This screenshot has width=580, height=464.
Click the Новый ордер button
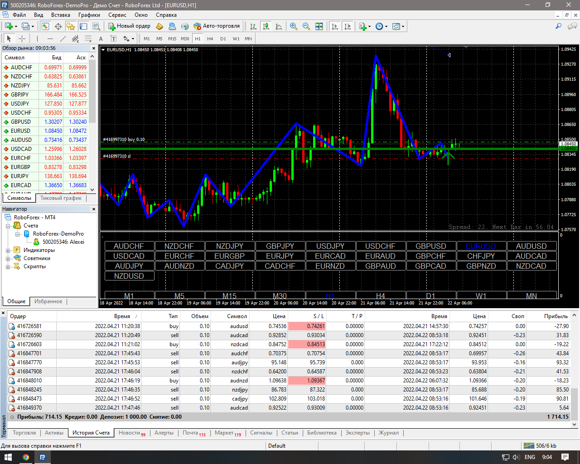pyautogui.click(x=130, y=26)
